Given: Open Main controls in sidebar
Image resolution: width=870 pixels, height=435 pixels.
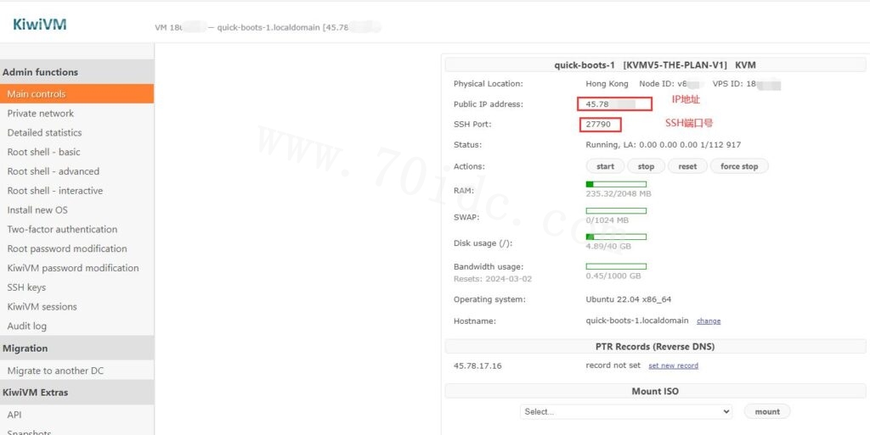Looking at the screenshot, I should click(x=37, y=94).
